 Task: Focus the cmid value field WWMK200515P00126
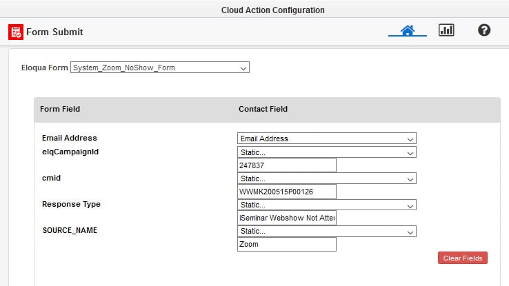(x=286, y=192)
